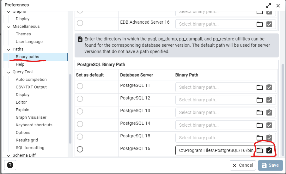Click validate icon for PostgreSQL 14

click(x=269, y=125)
